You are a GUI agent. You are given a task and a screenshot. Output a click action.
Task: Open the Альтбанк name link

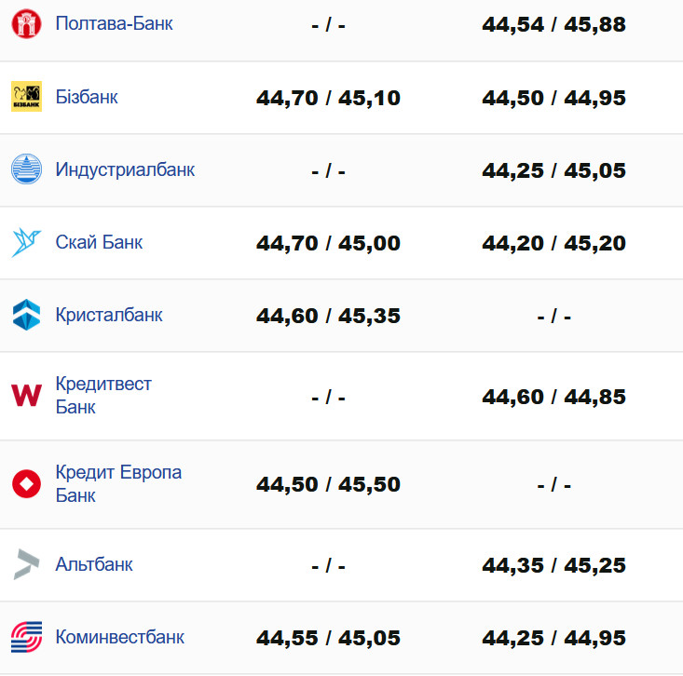point(94,564)
